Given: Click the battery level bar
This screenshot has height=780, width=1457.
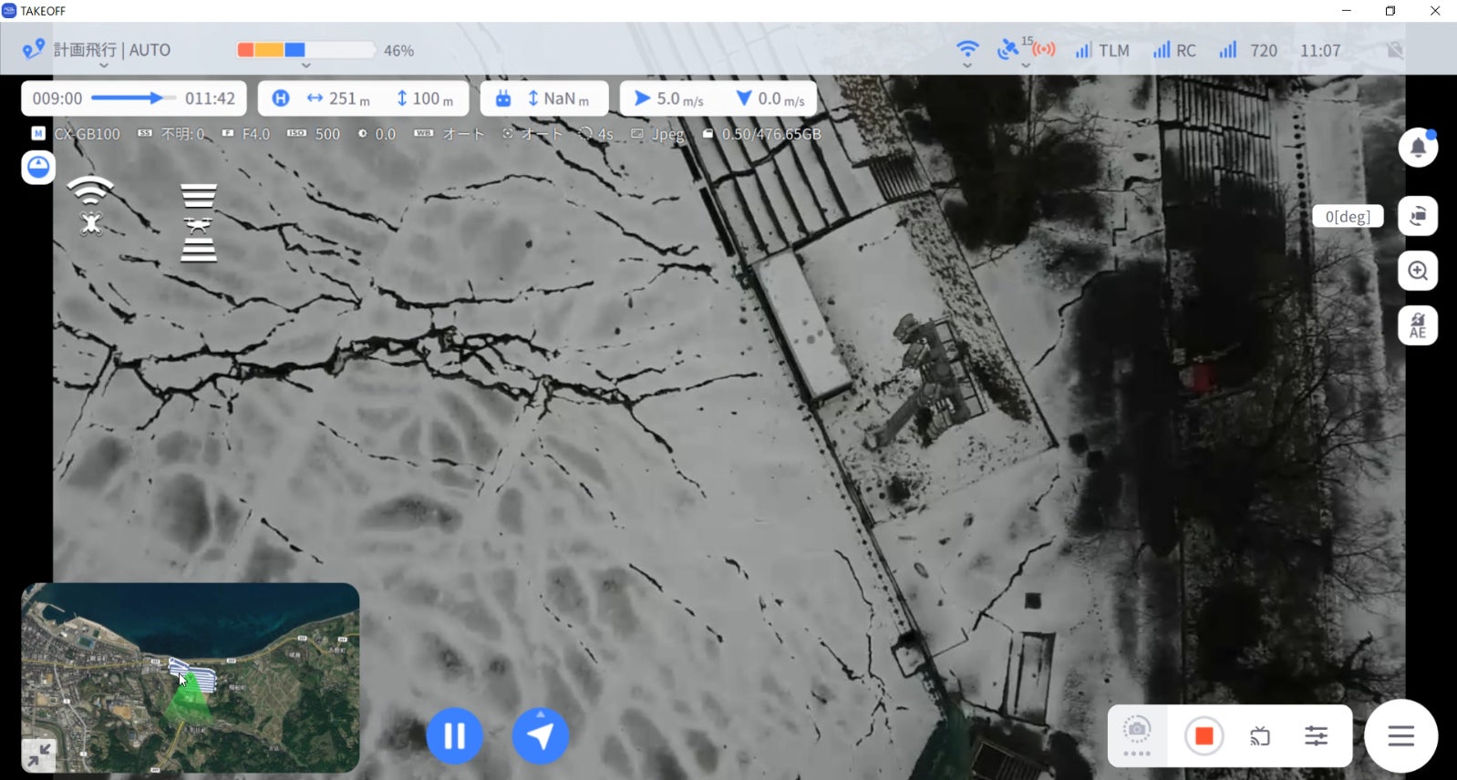Looking at the screenshot, I should point(305,50).
